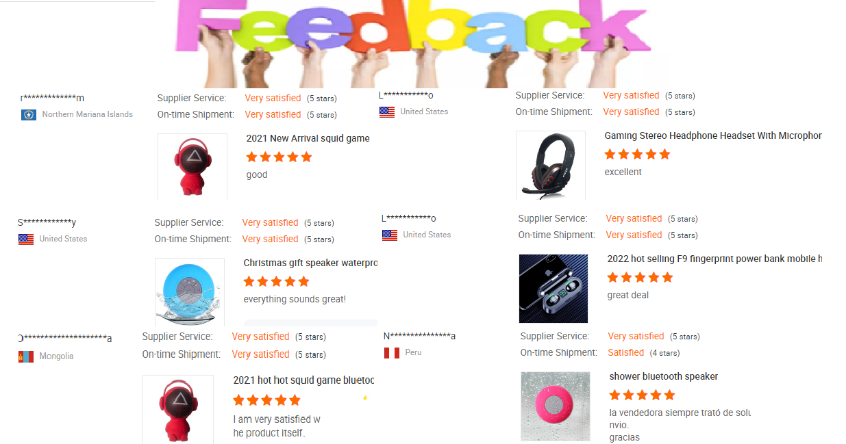The image size is (846, 444).
Task: Open '2022 hot selling F9 fingerprint' link
Action: 714,259
